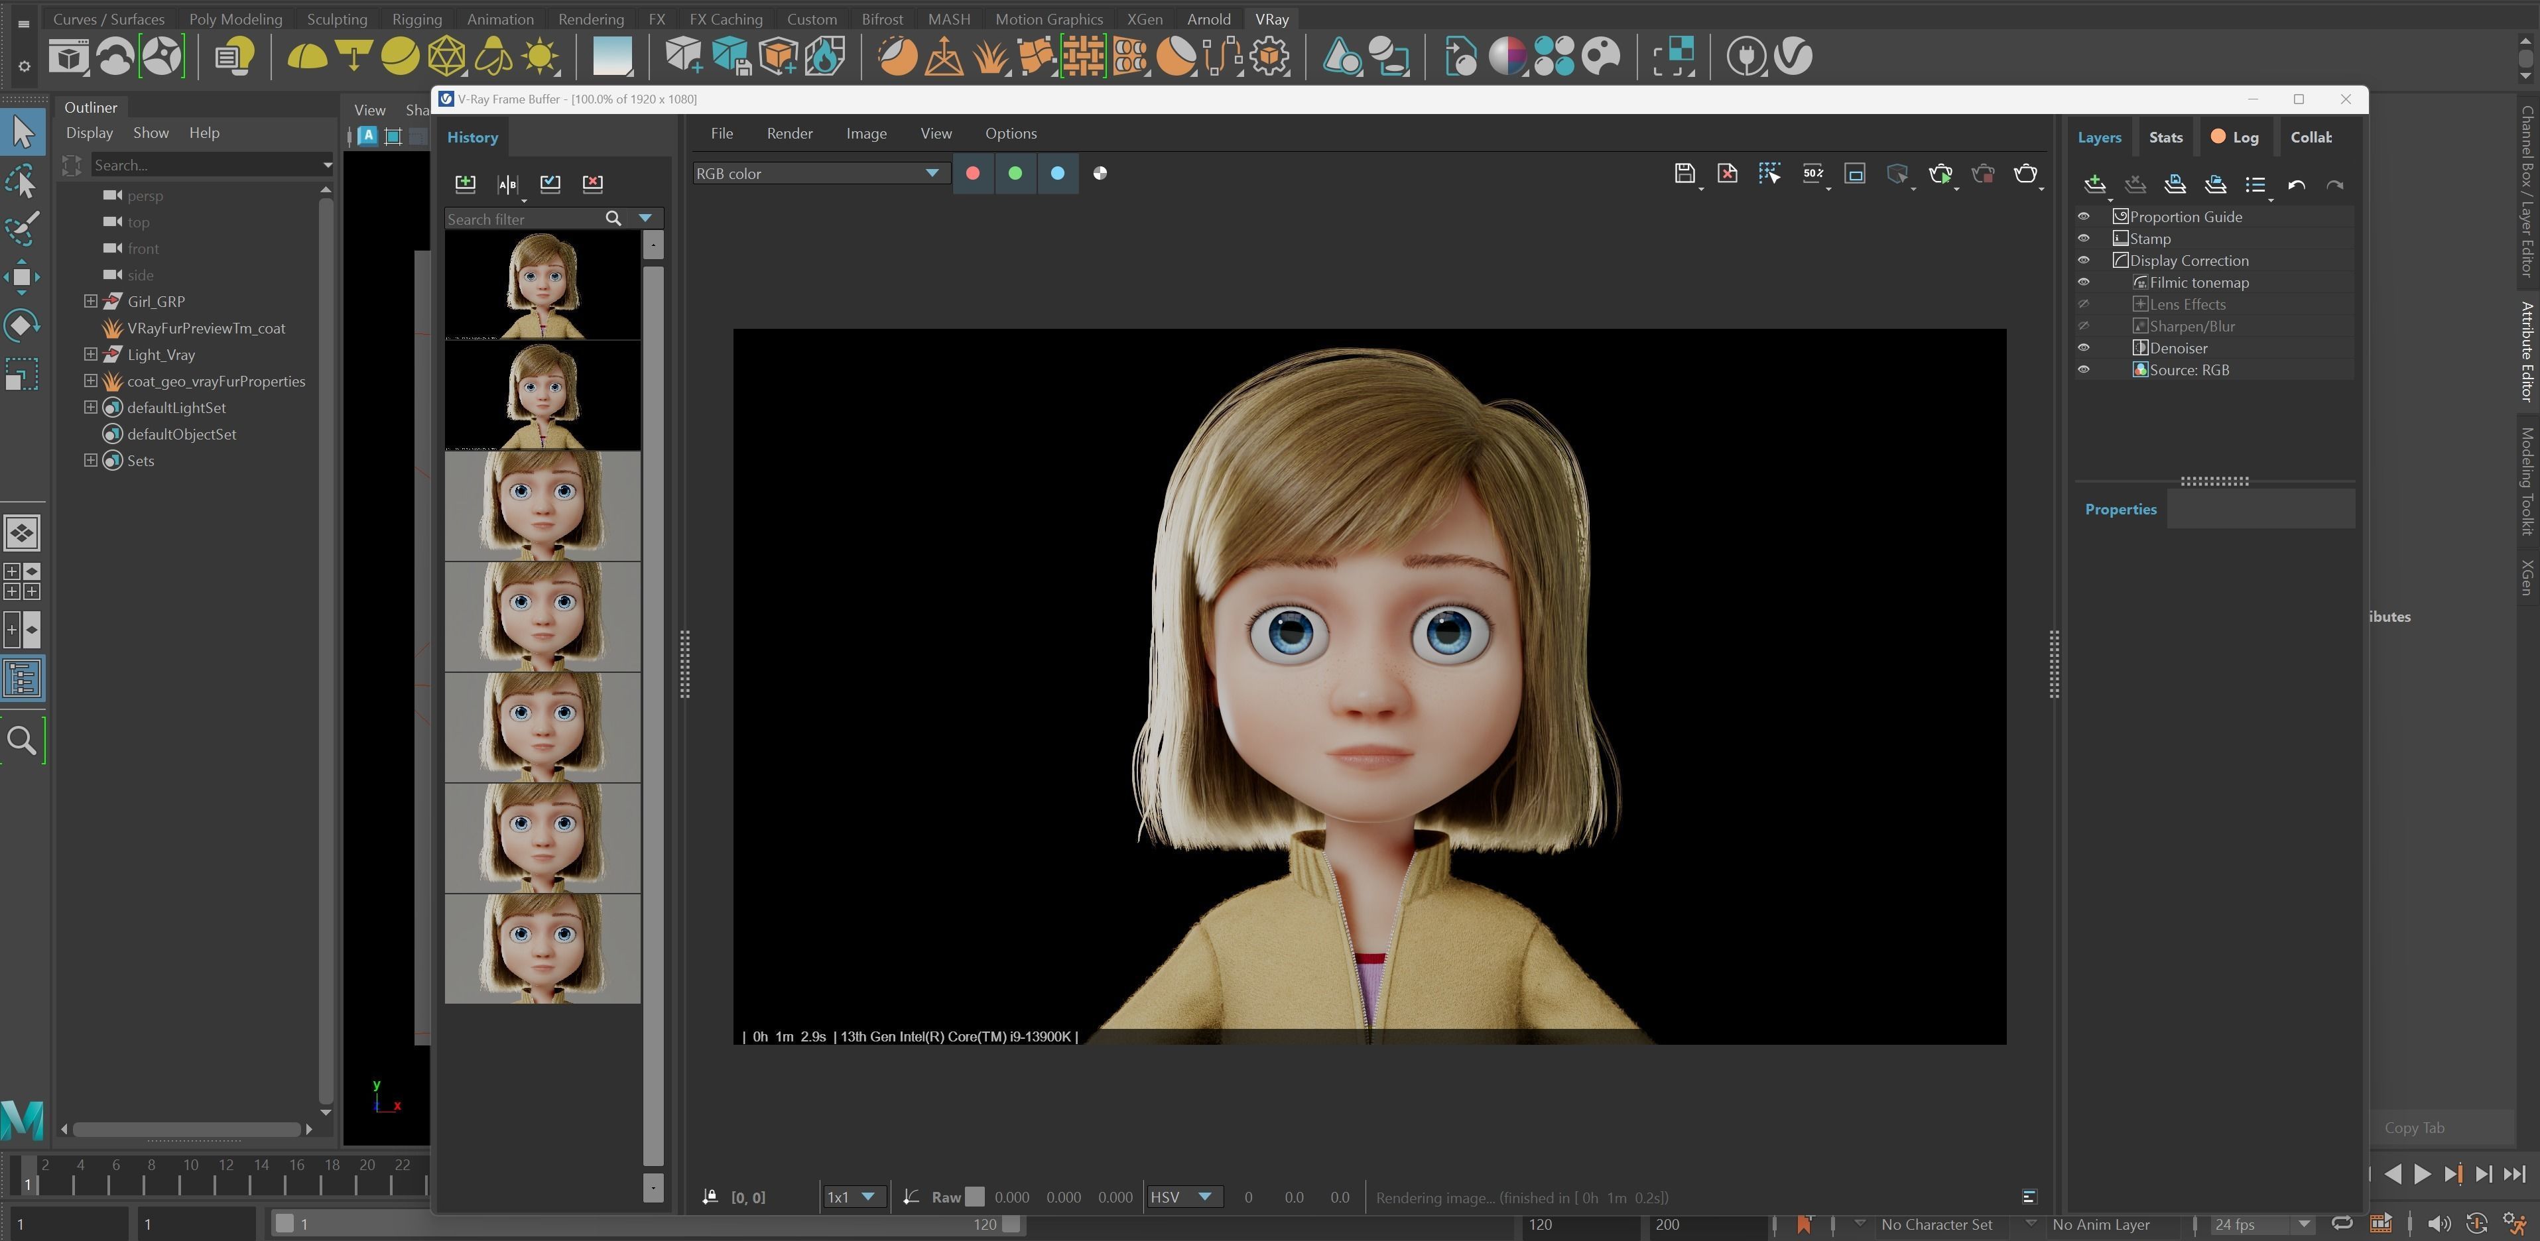Click the V-Ray V logo shelf icon
Image resolution: width=2540 pixels, height=1241 pixels.
pyautogui.click(x=1793, y=56)
